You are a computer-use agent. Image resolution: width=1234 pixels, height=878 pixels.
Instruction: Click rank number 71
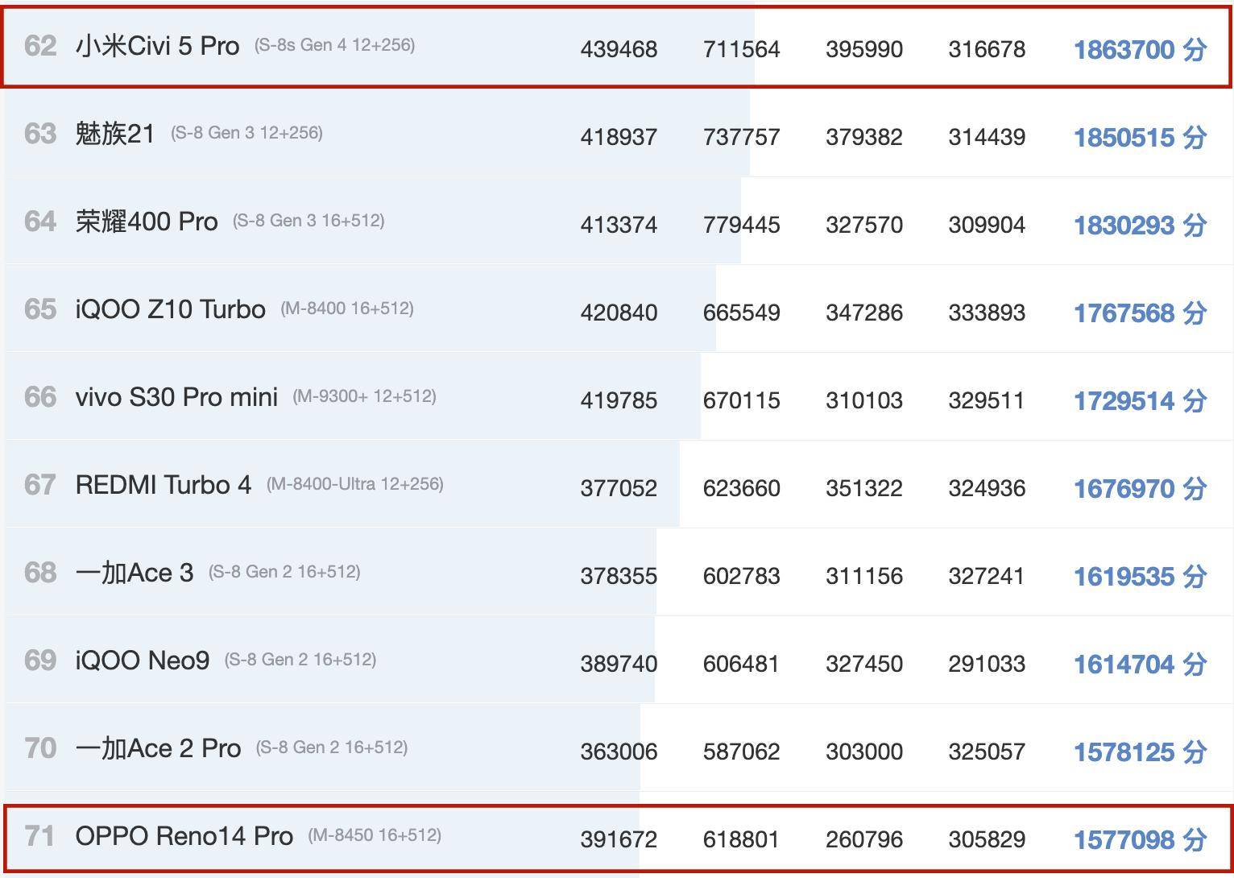point(40,836)
